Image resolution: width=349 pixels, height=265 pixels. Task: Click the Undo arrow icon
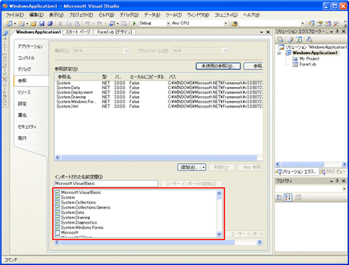click(88, 24)
